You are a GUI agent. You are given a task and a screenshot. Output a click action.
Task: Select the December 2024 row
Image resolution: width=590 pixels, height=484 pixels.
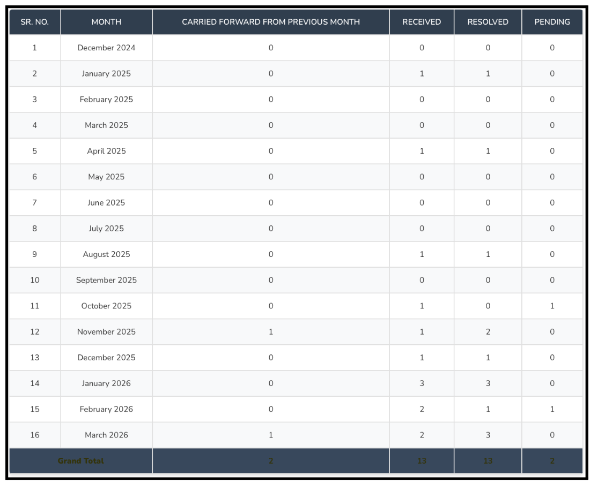[x=106, y=48]
